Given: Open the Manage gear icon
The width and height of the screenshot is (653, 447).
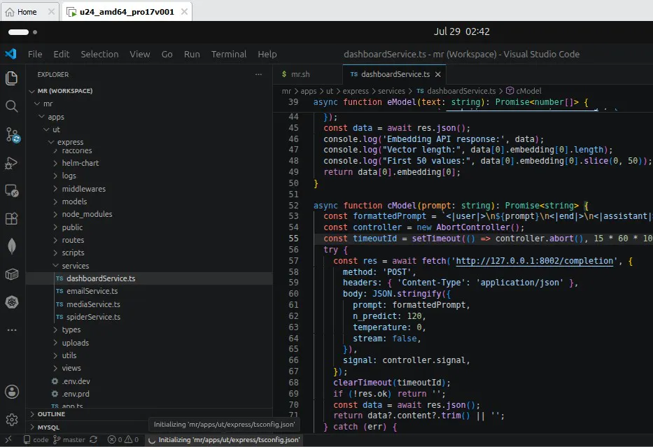Looking at the screenshot, I should click(12, 420).
